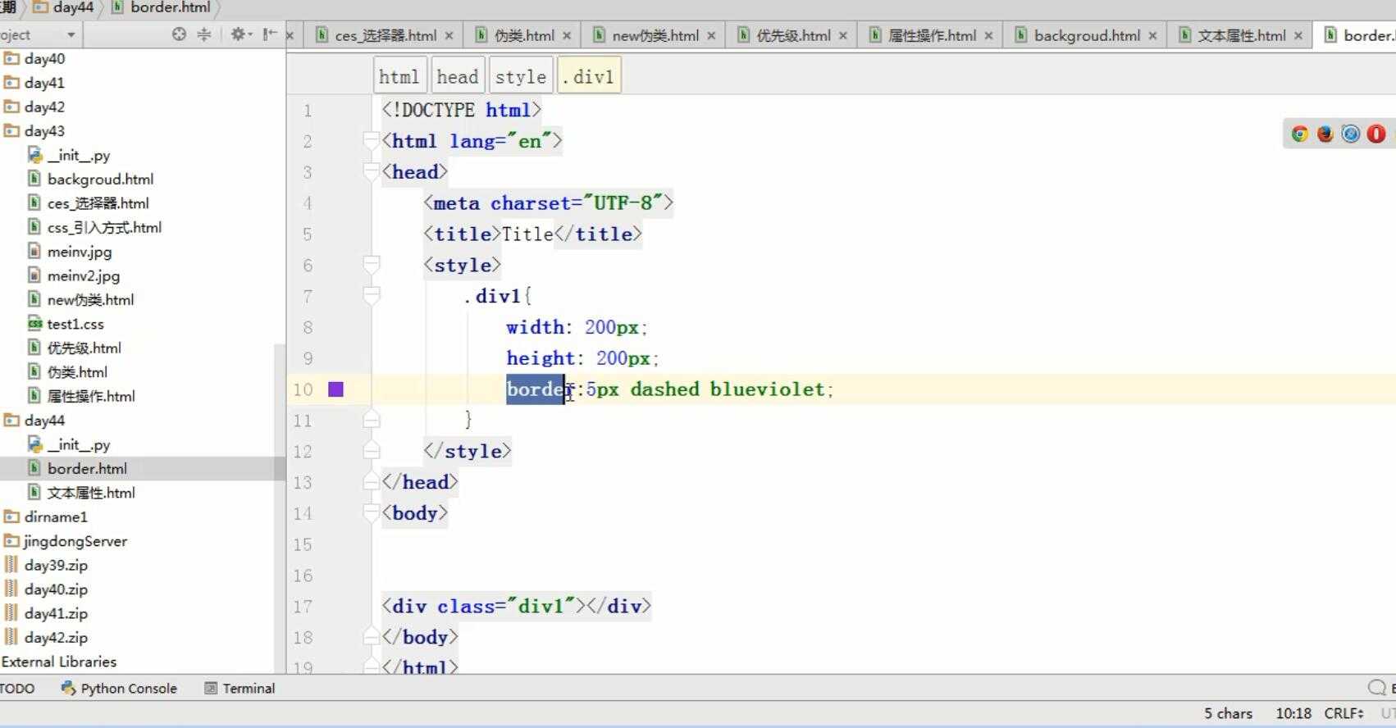Click scroll-from-source target icon in Project panel
The height and width of the screenshot is (728, 1396).
(179, 34)
